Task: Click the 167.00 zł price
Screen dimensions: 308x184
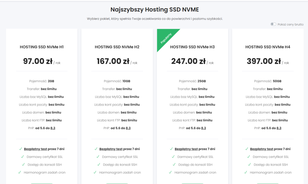Action: click(113, 61)
